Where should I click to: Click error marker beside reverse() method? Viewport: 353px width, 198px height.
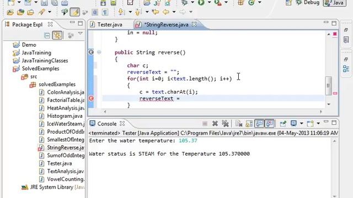tap(91, 52)
